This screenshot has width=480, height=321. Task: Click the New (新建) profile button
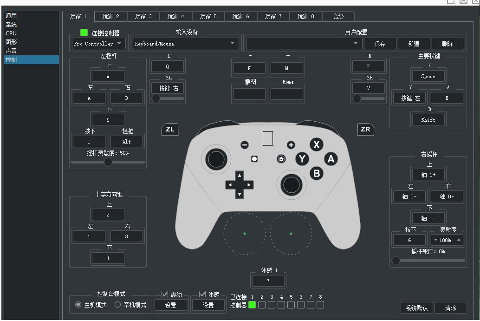pos(414,44)
